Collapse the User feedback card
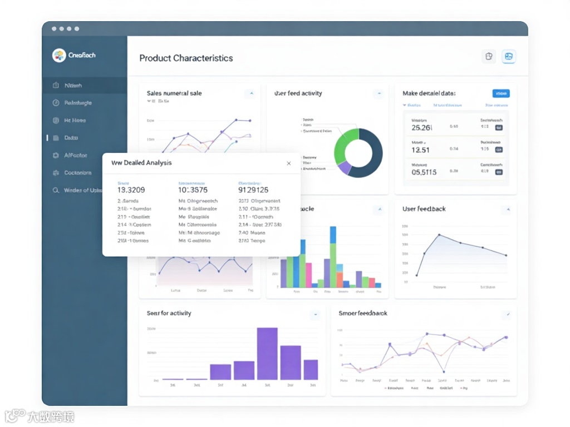570x427 pixels. pyautogui.click(x=508, y=209)
